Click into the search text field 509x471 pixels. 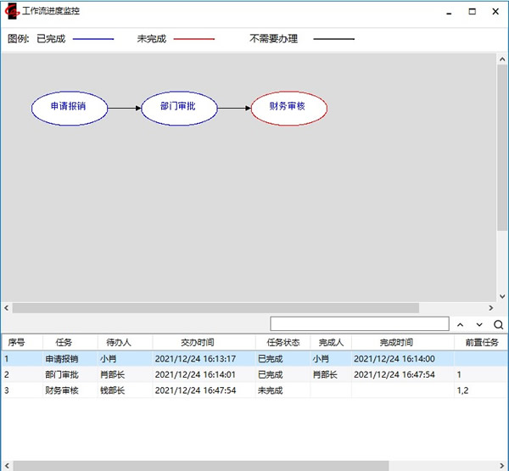click(359, 324)
